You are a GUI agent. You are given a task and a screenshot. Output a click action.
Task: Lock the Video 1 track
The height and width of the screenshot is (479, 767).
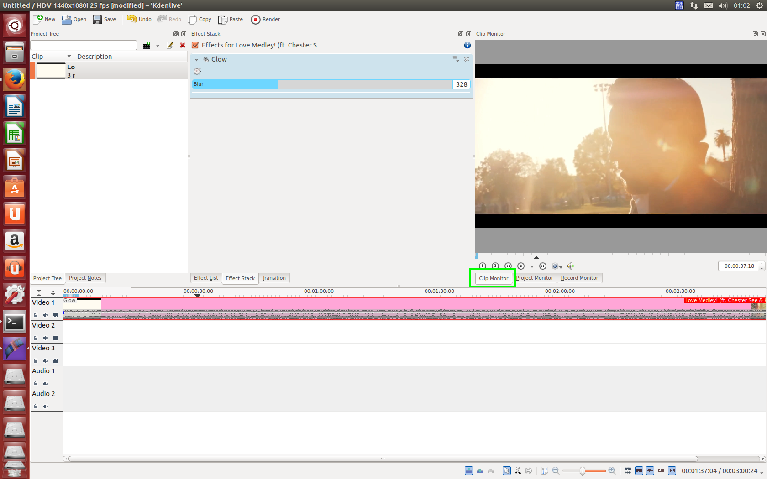point(36,315)
